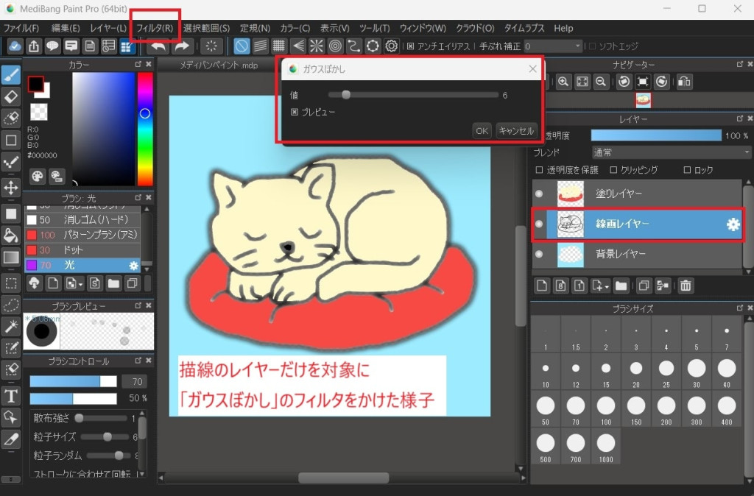The width and height of the screenshot is (754, 496).
Task: Select the Eraser tool in left toolbar
Action: (10, 96)
